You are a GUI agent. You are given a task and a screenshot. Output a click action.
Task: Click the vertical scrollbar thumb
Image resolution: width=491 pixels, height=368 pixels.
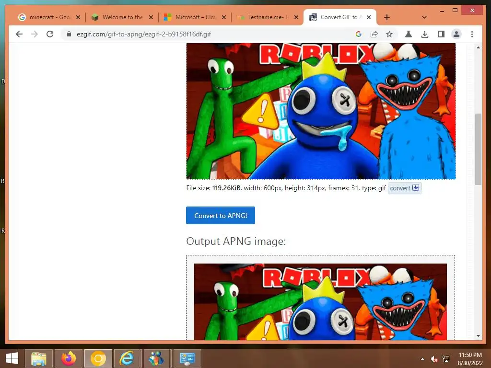click(478, 149)
